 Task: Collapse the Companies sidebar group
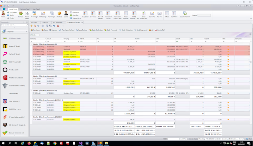point(26,32)
